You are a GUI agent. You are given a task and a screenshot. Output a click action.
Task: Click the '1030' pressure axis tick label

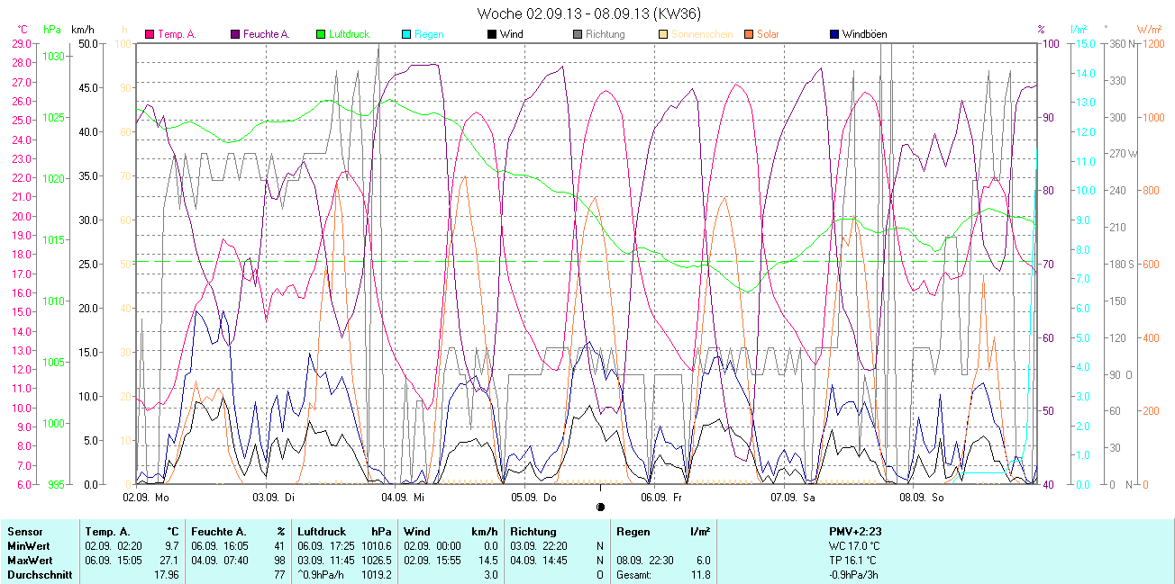click(54, 57)
